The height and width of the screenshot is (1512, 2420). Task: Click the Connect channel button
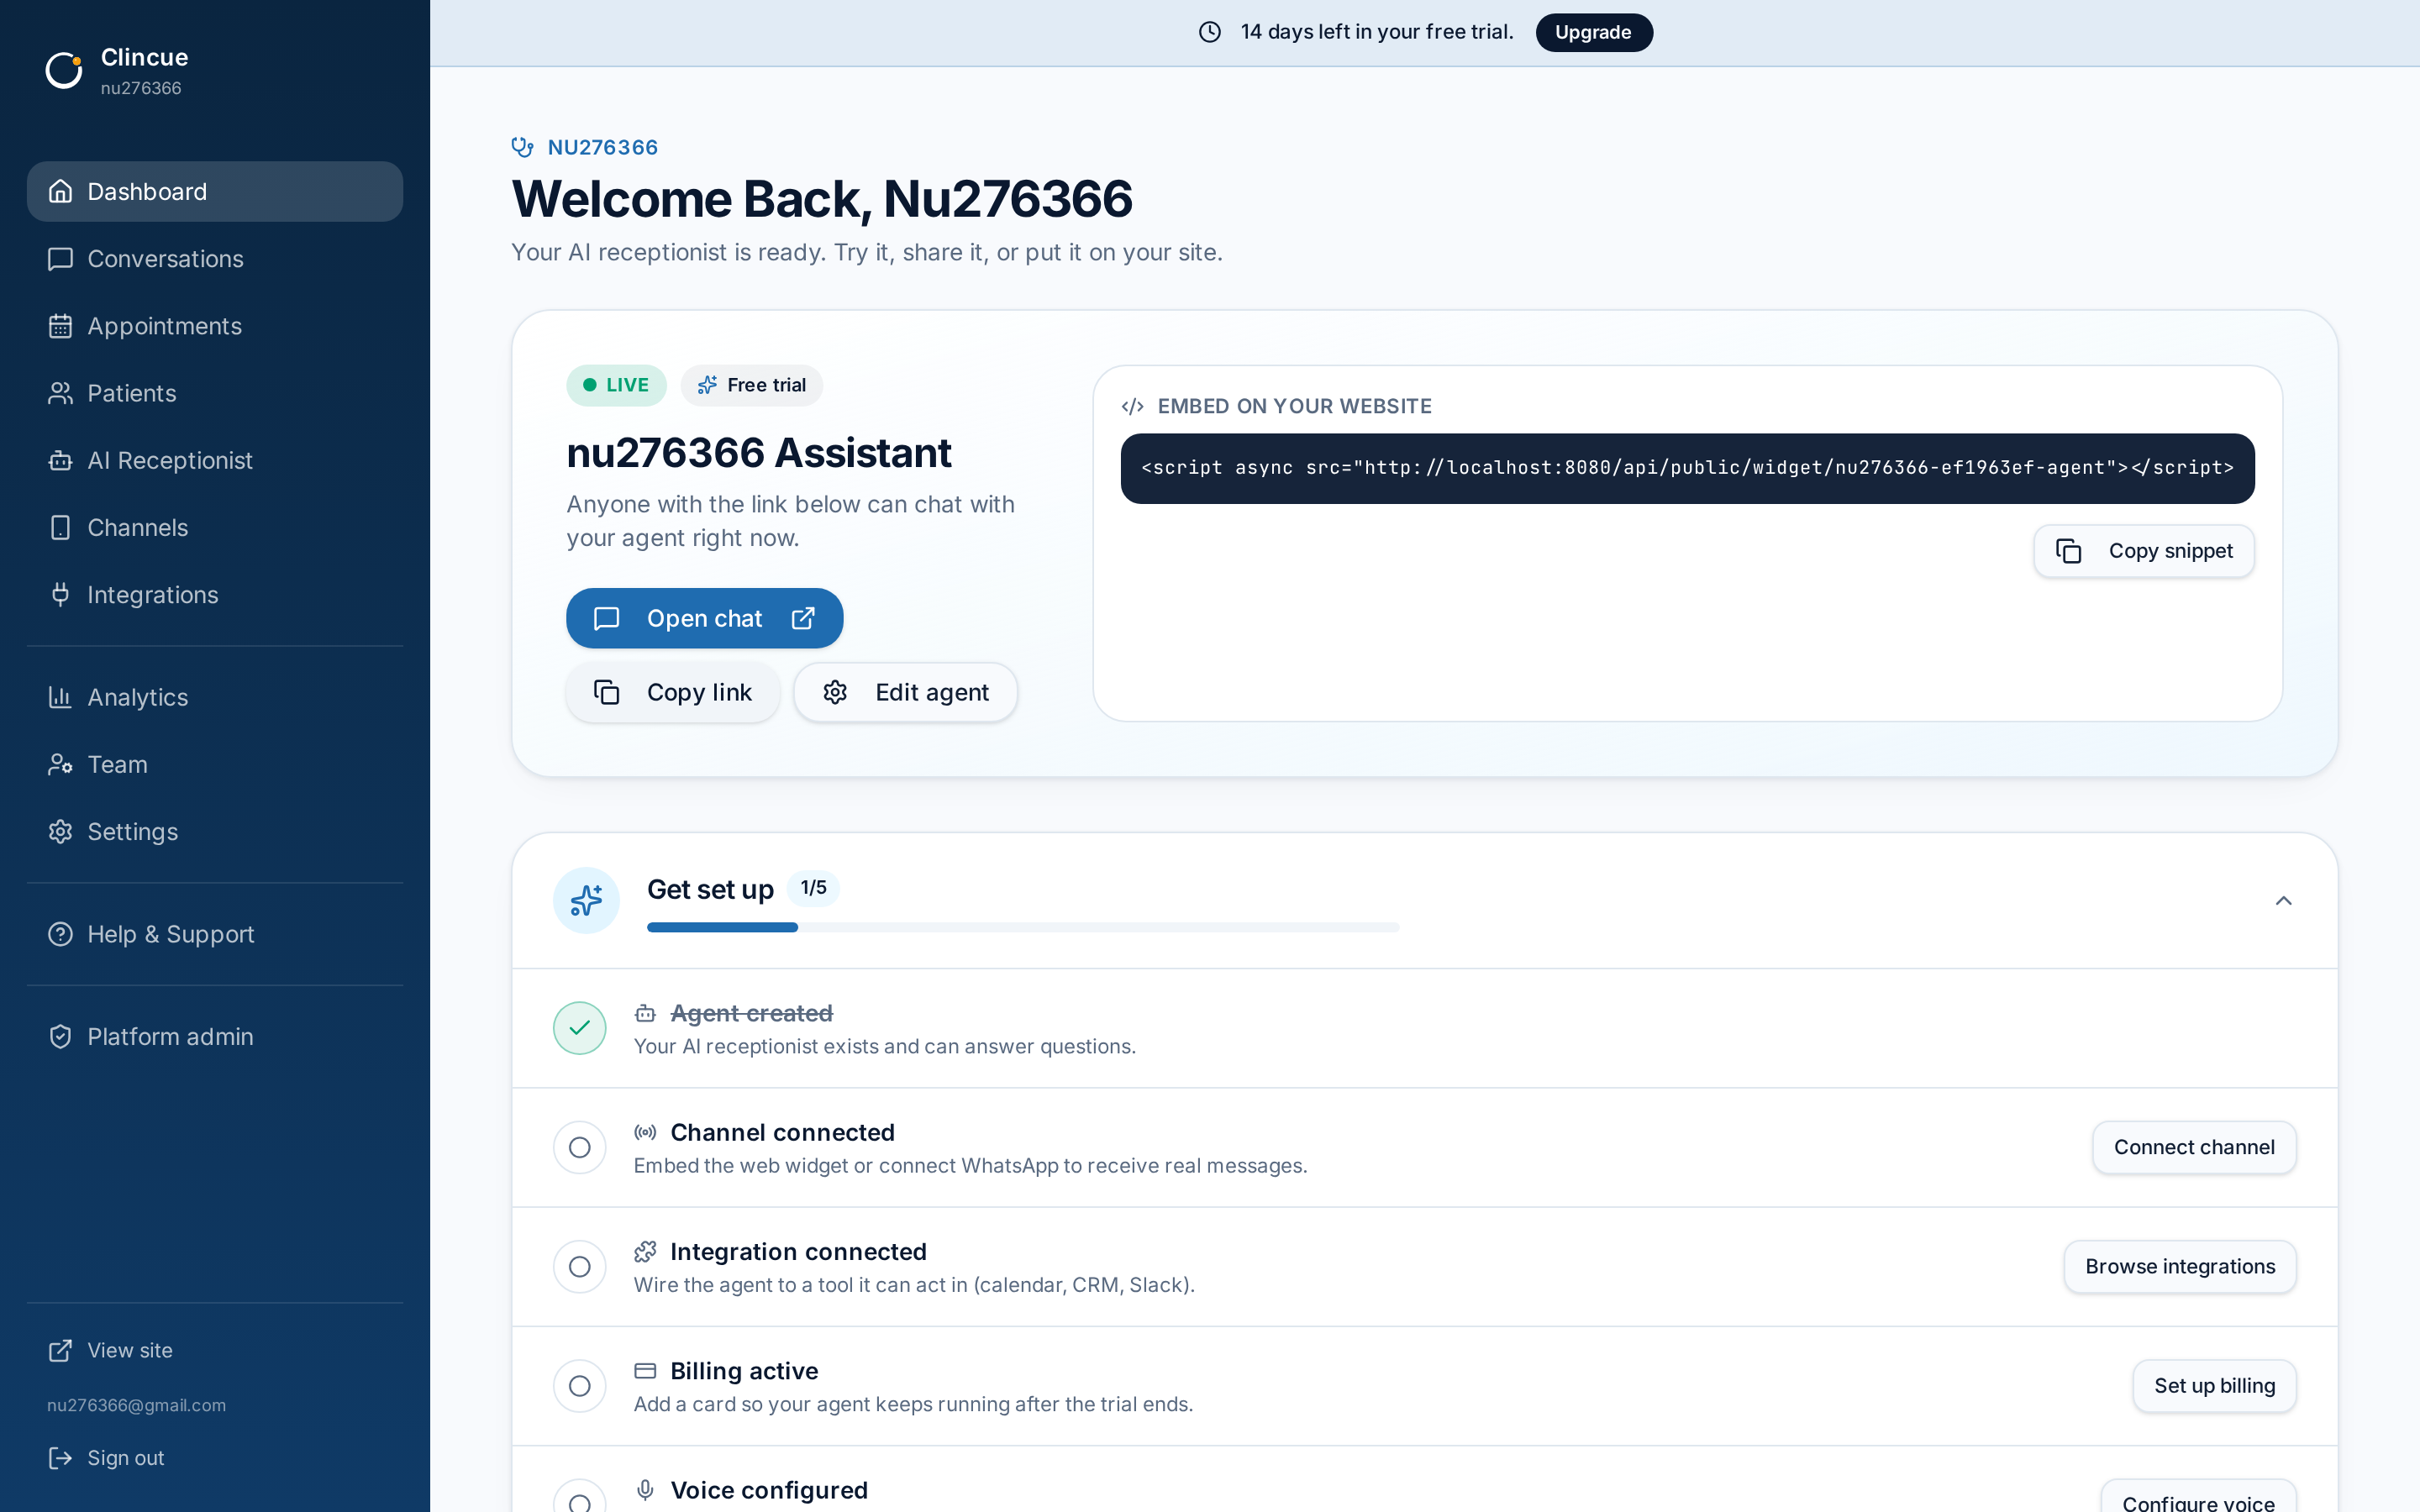point(2194,1147)
